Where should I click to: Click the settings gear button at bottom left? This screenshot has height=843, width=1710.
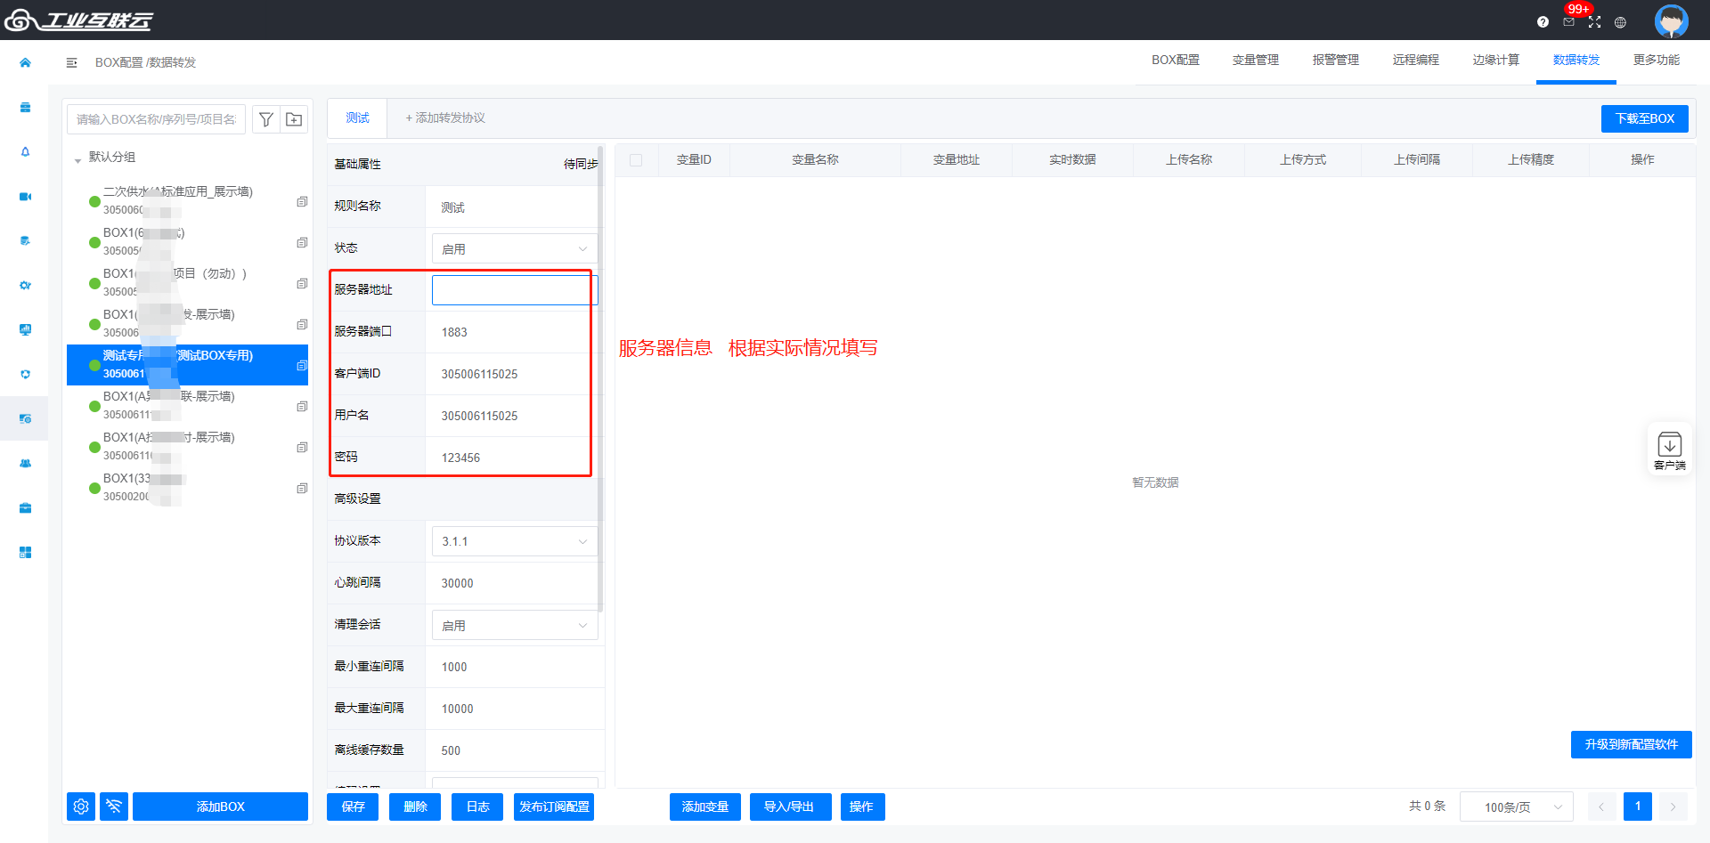81,807
